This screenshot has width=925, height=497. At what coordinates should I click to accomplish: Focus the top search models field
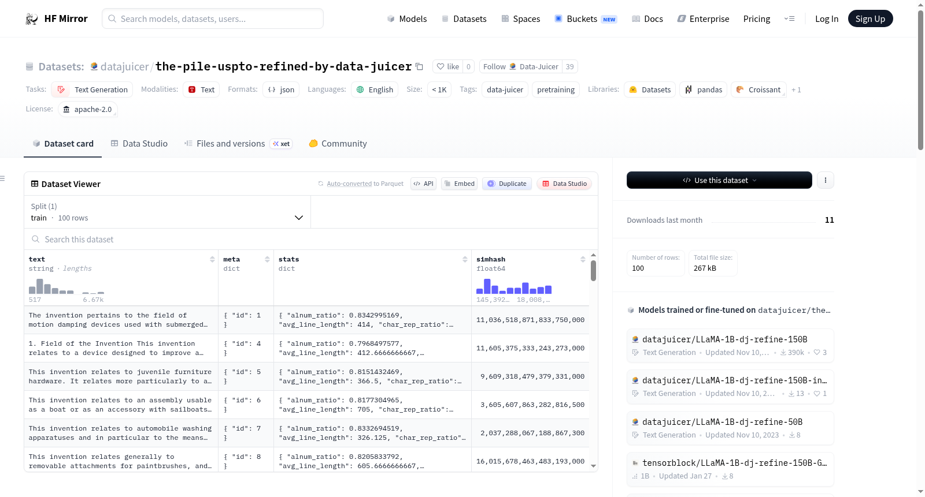(x=213, y=18)
